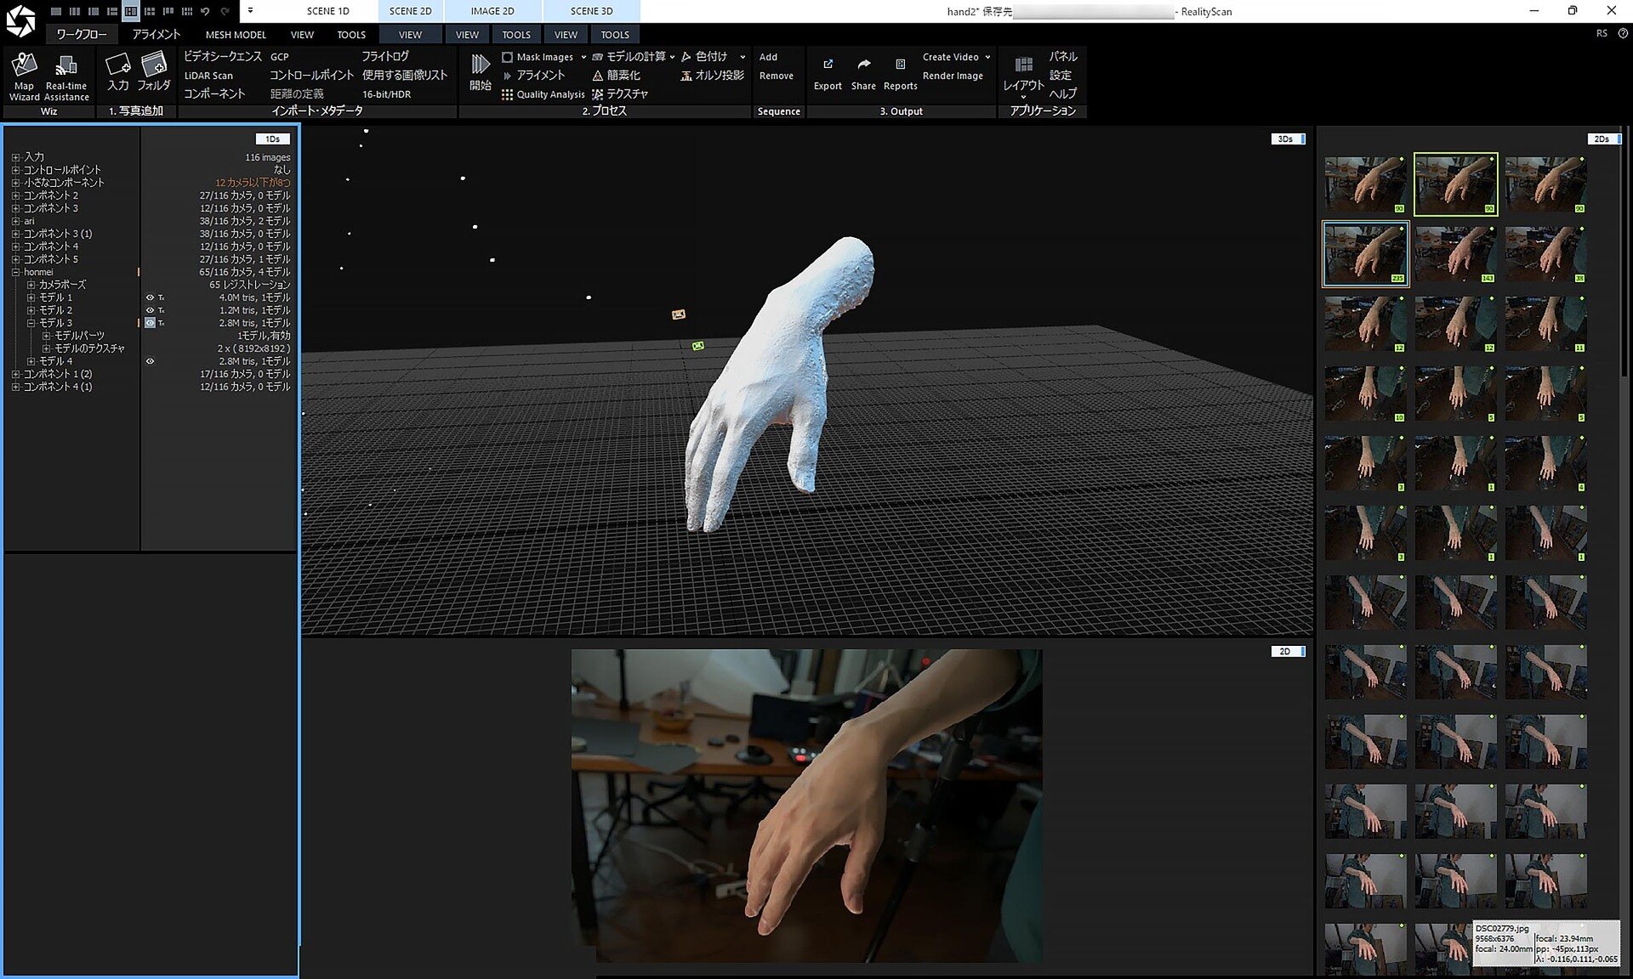
Task: Select the highlighted first-row middle hand thumbnail
Action: pos(1455,184)
